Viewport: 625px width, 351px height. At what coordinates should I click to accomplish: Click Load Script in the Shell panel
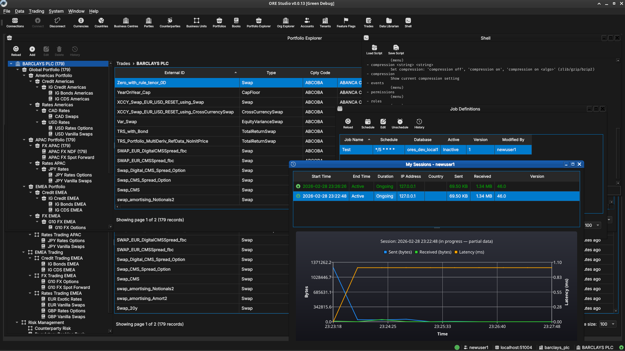(x=374, y=49)
